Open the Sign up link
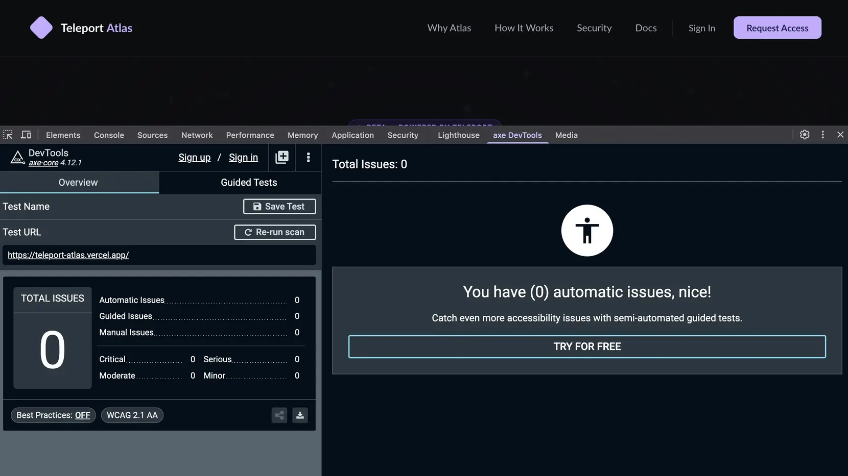The width and height of the screenshot is (848, 476). tap(194, 158)
